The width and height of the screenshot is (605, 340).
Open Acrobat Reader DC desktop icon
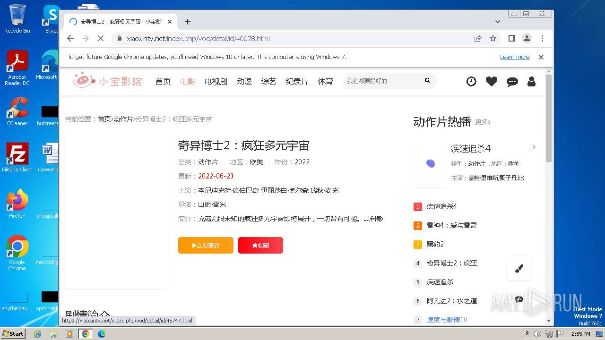coord(17,68)
